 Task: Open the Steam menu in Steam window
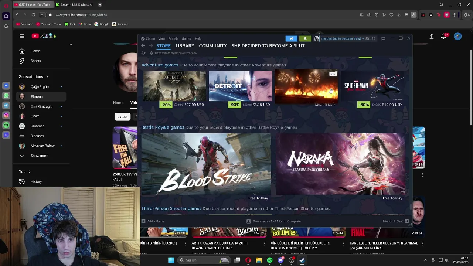coord(148,38)
